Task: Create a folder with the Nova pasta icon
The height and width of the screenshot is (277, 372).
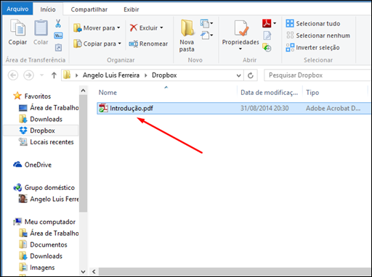Action: (x=187, y=28)
